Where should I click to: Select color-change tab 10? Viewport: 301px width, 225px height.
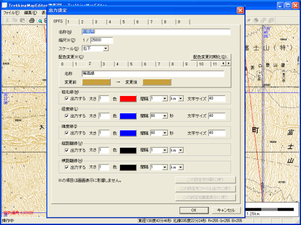click(x=203, y=64)
